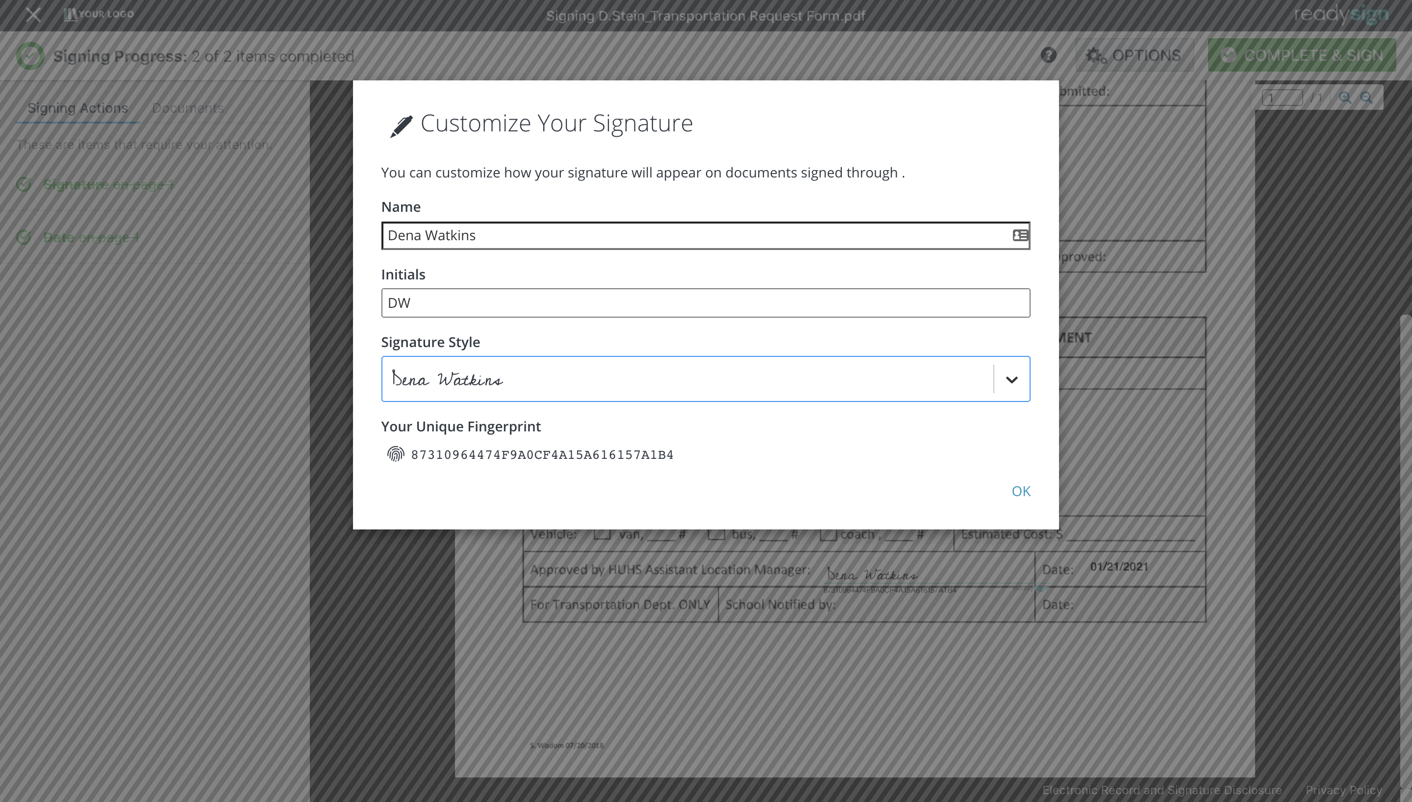Open the OPTIONS gear menu
1412x802 pixels.
[1135, 55]
